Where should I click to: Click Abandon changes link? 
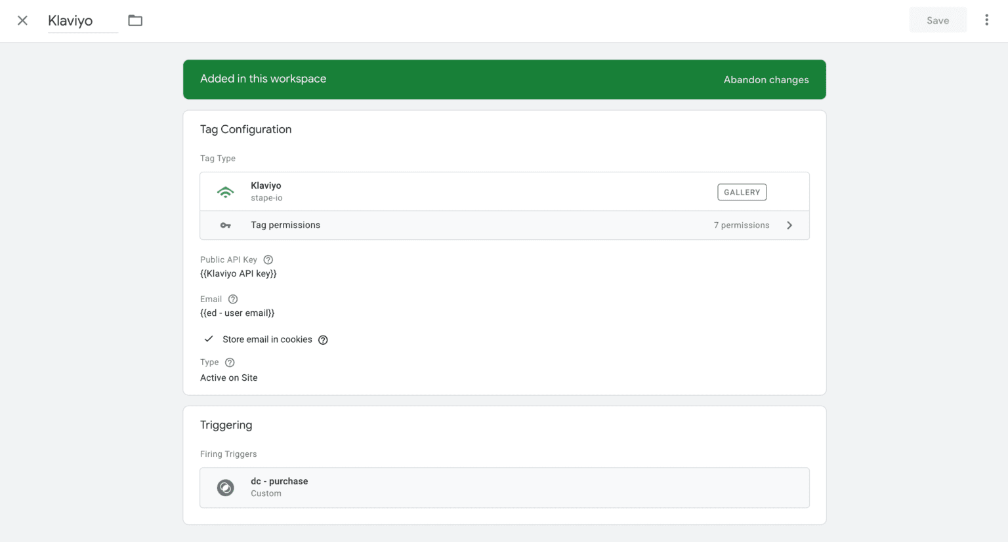(x=766, y=80)
